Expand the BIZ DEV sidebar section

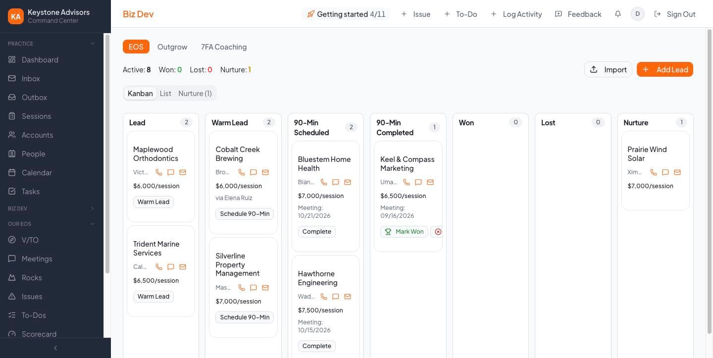point(51,208)
